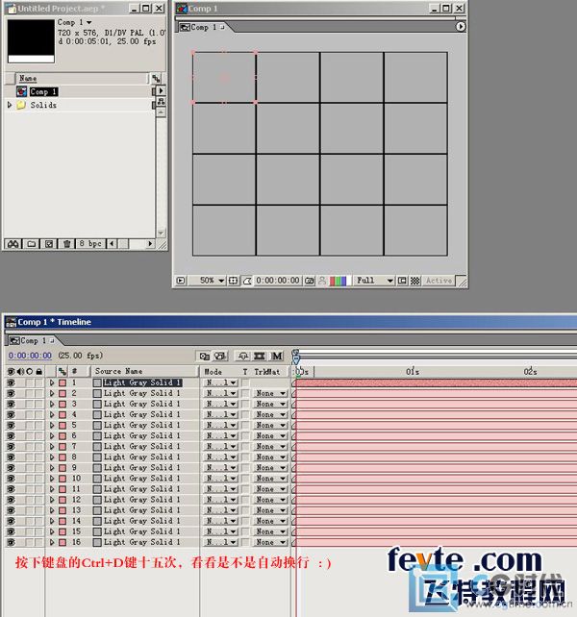Open the TrkMat dropdown for layer 2
This screenshot has width=577, height=617.
point(270,393)
